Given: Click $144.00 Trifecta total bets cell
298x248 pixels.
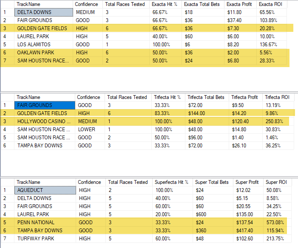Looking at the screenshot, I should 207,113.
